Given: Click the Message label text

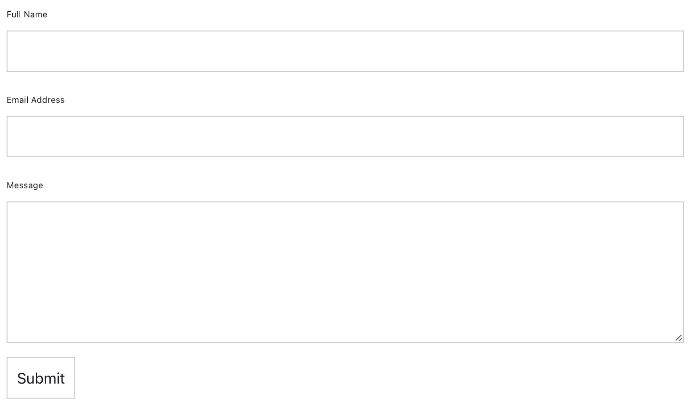Looking at the screenshot, I should coord(25,185).
